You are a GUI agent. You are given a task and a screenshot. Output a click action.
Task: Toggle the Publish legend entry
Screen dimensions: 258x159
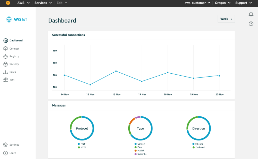139,150
